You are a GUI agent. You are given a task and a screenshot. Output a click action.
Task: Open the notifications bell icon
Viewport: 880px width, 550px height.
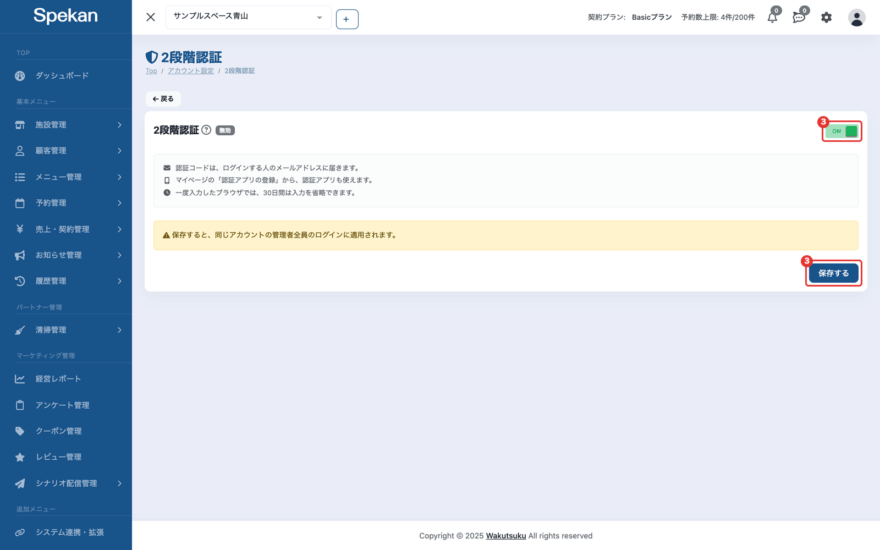(x=772, y=18)
